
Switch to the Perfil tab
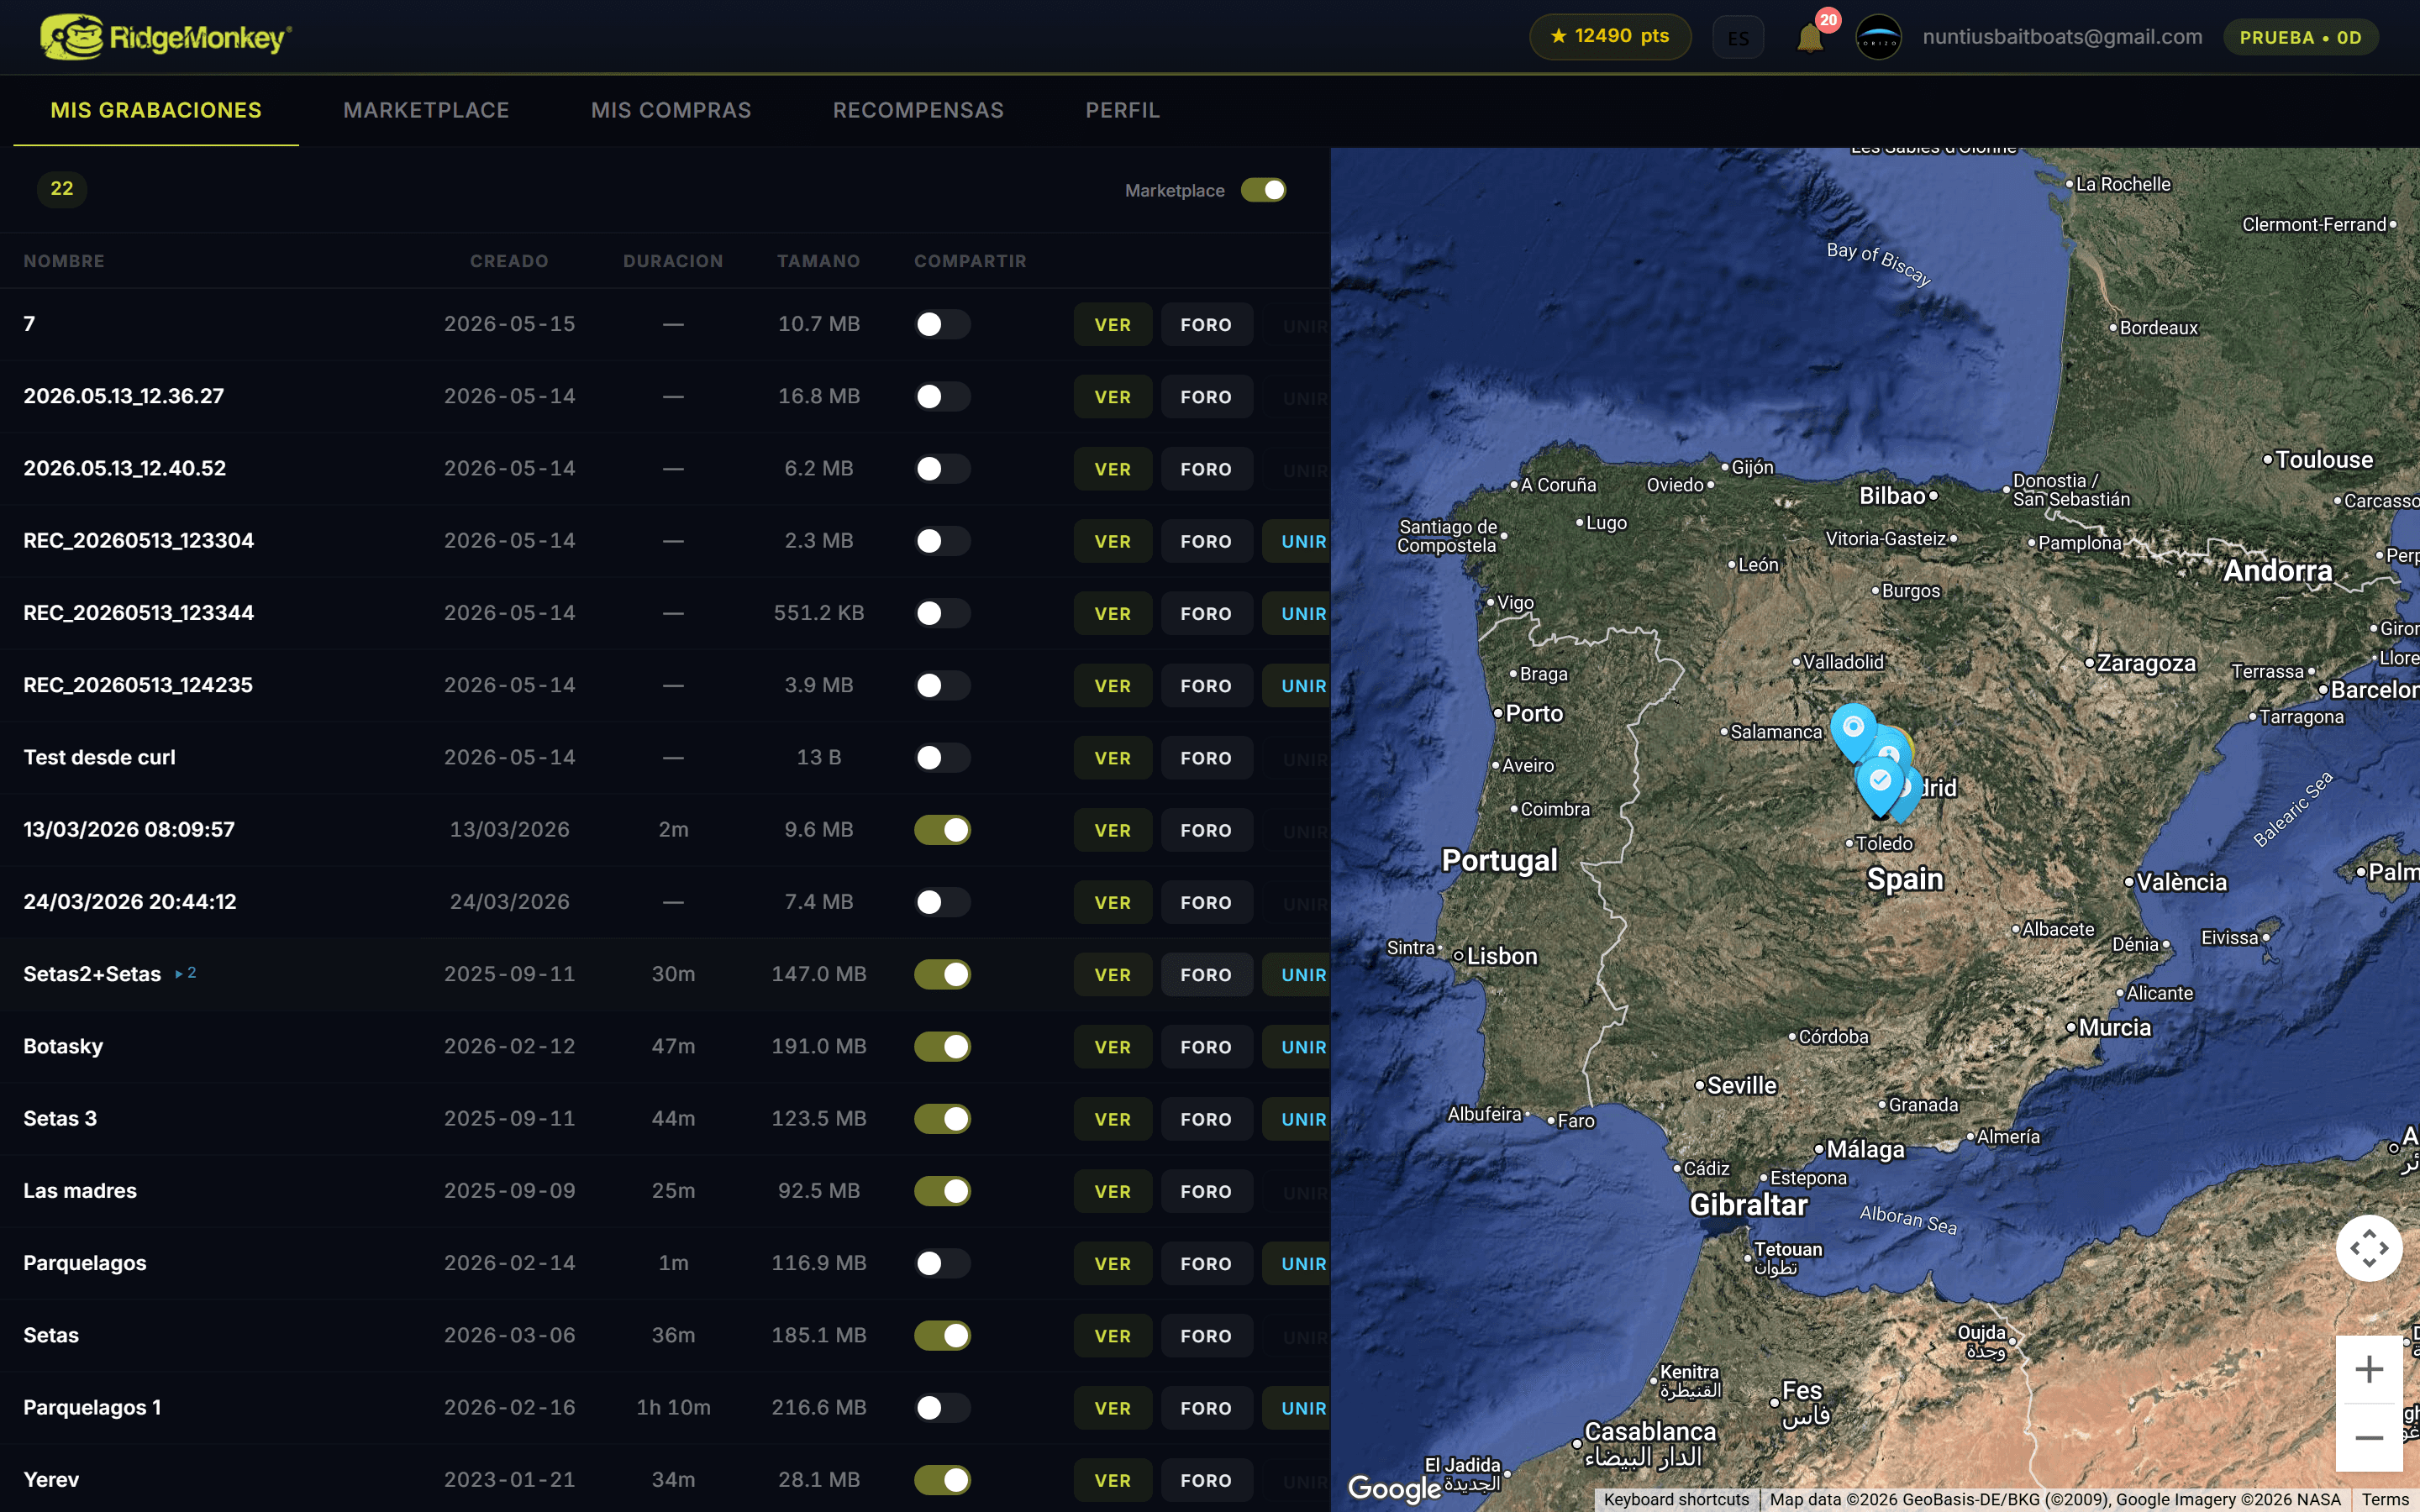tap(1122, 110)
